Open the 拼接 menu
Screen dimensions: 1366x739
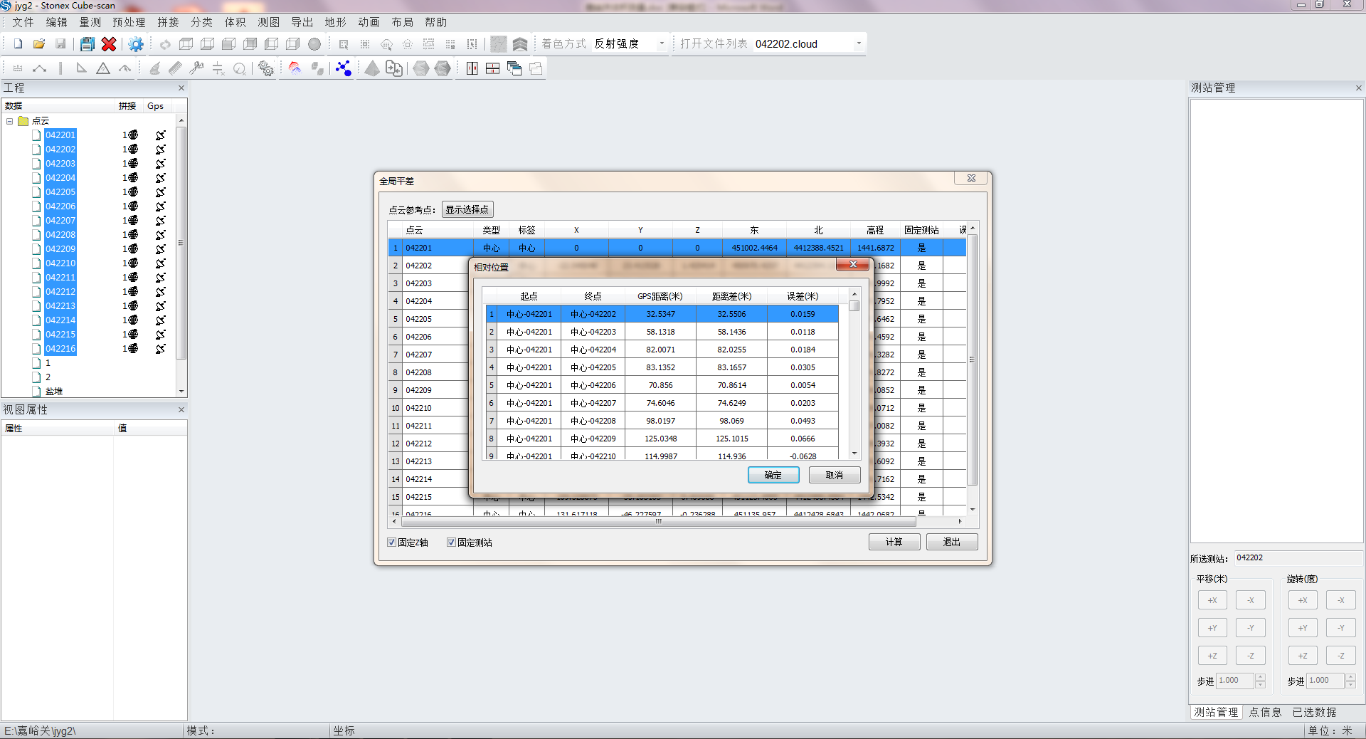point(168,23)
